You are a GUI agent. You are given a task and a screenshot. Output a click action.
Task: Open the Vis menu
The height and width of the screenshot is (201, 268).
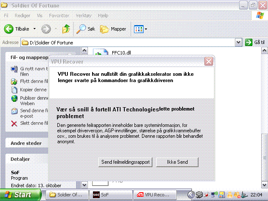tap(40, 15)
